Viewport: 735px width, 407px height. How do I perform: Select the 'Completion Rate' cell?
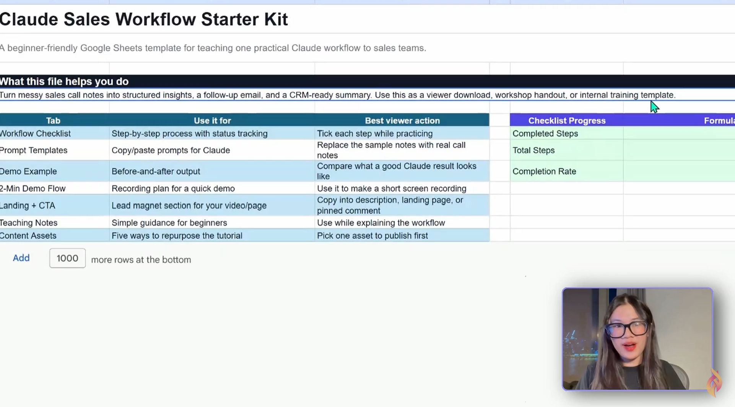tap(567, 171)
